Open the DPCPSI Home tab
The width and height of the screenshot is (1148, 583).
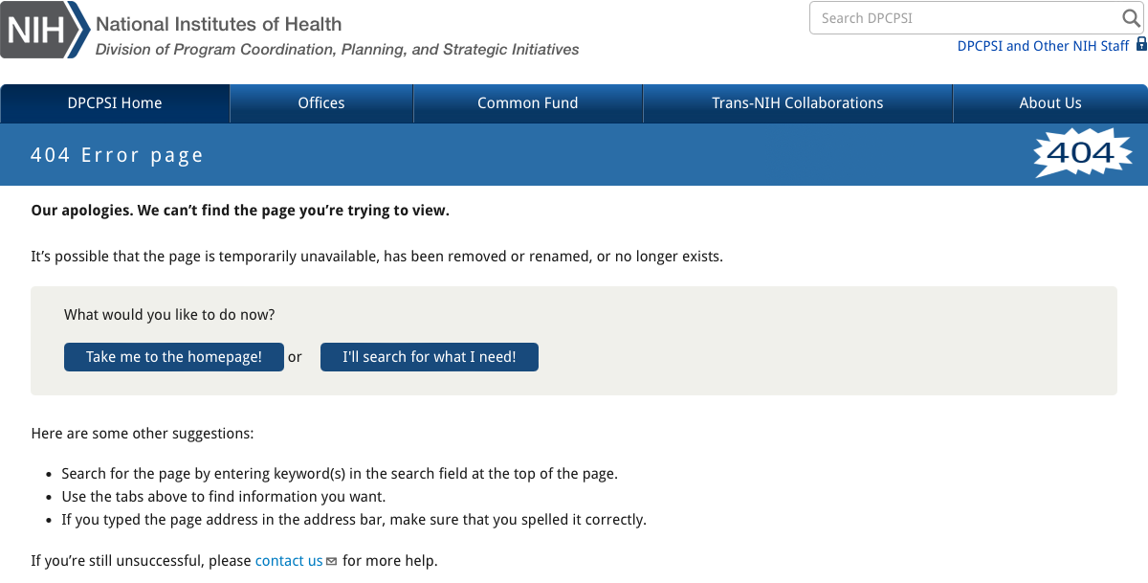tap(115, 103)
